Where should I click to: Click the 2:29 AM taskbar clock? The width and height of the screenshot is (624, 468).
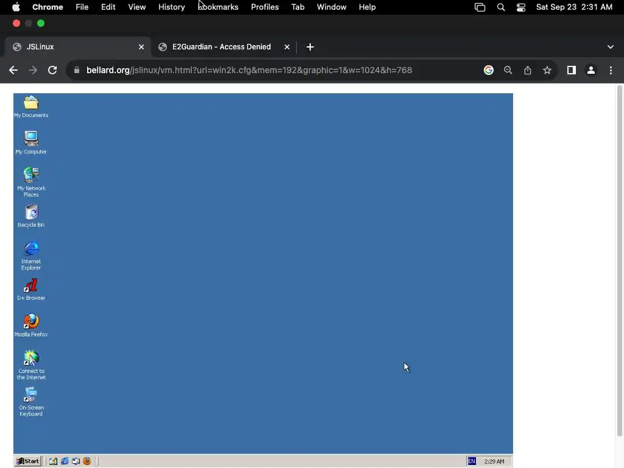(x=494, y=461)
